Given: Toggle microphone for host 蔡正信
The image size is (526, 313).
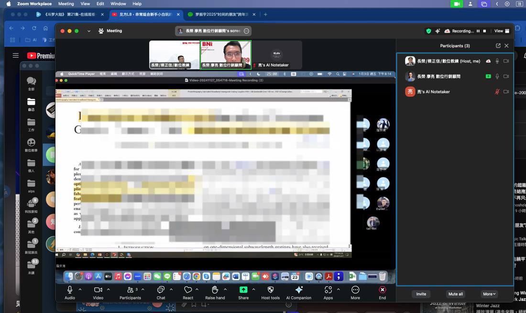Looking at the screenshot, I should 497,61.
